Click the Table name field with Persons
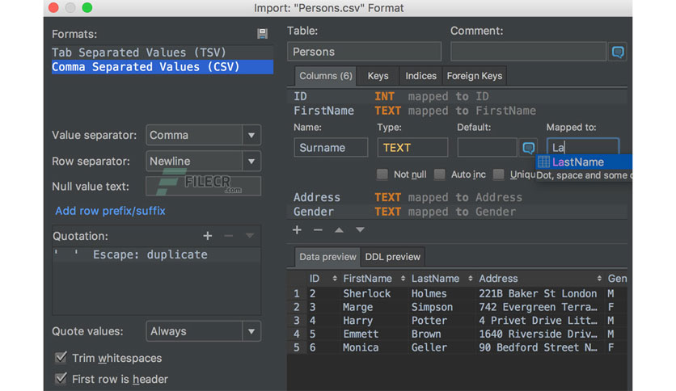 pos(365,52)
